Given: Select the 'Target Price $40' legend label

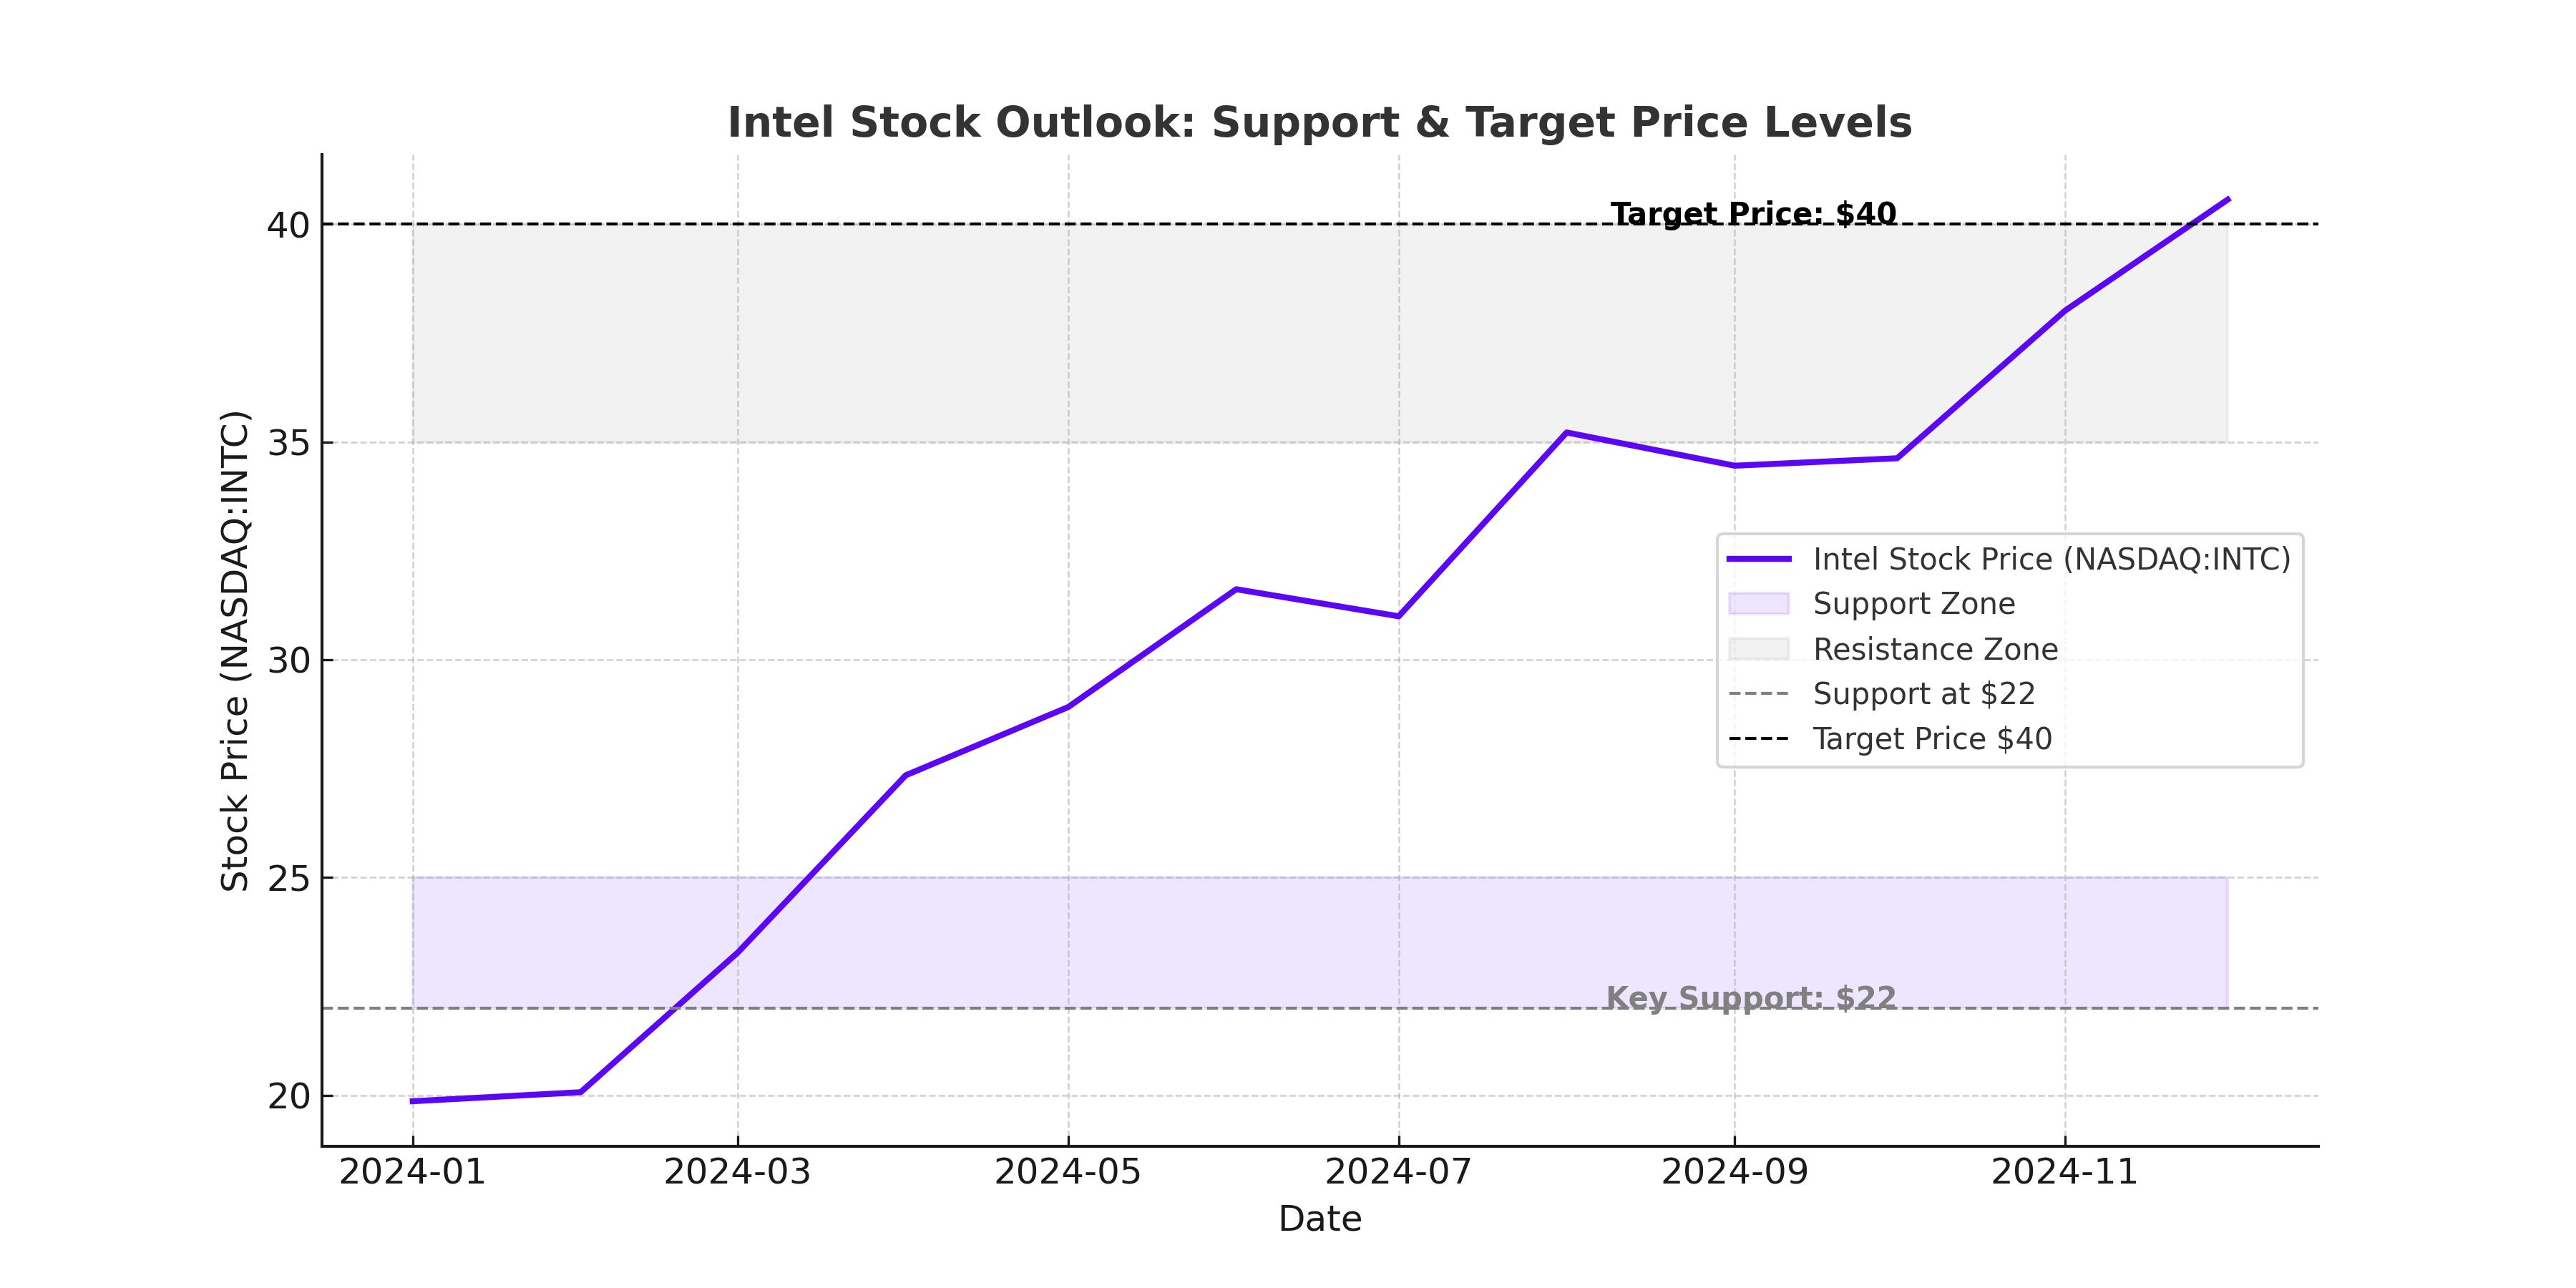Looking at the screenshot, I should coord(1932,739).
